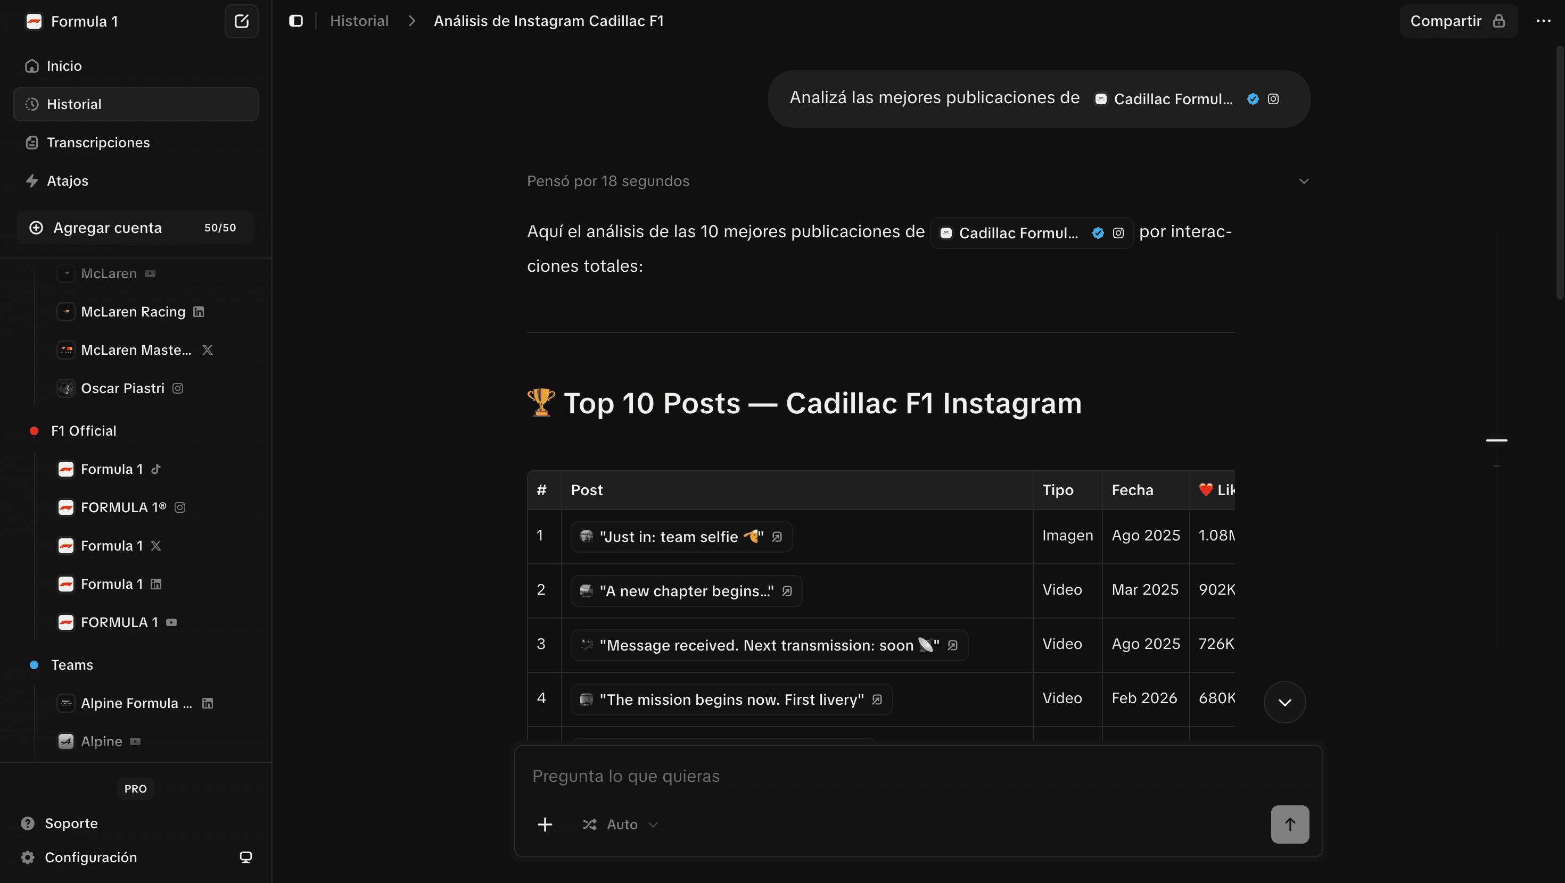Select Formula 1 X account

click(x=109, y=545)
